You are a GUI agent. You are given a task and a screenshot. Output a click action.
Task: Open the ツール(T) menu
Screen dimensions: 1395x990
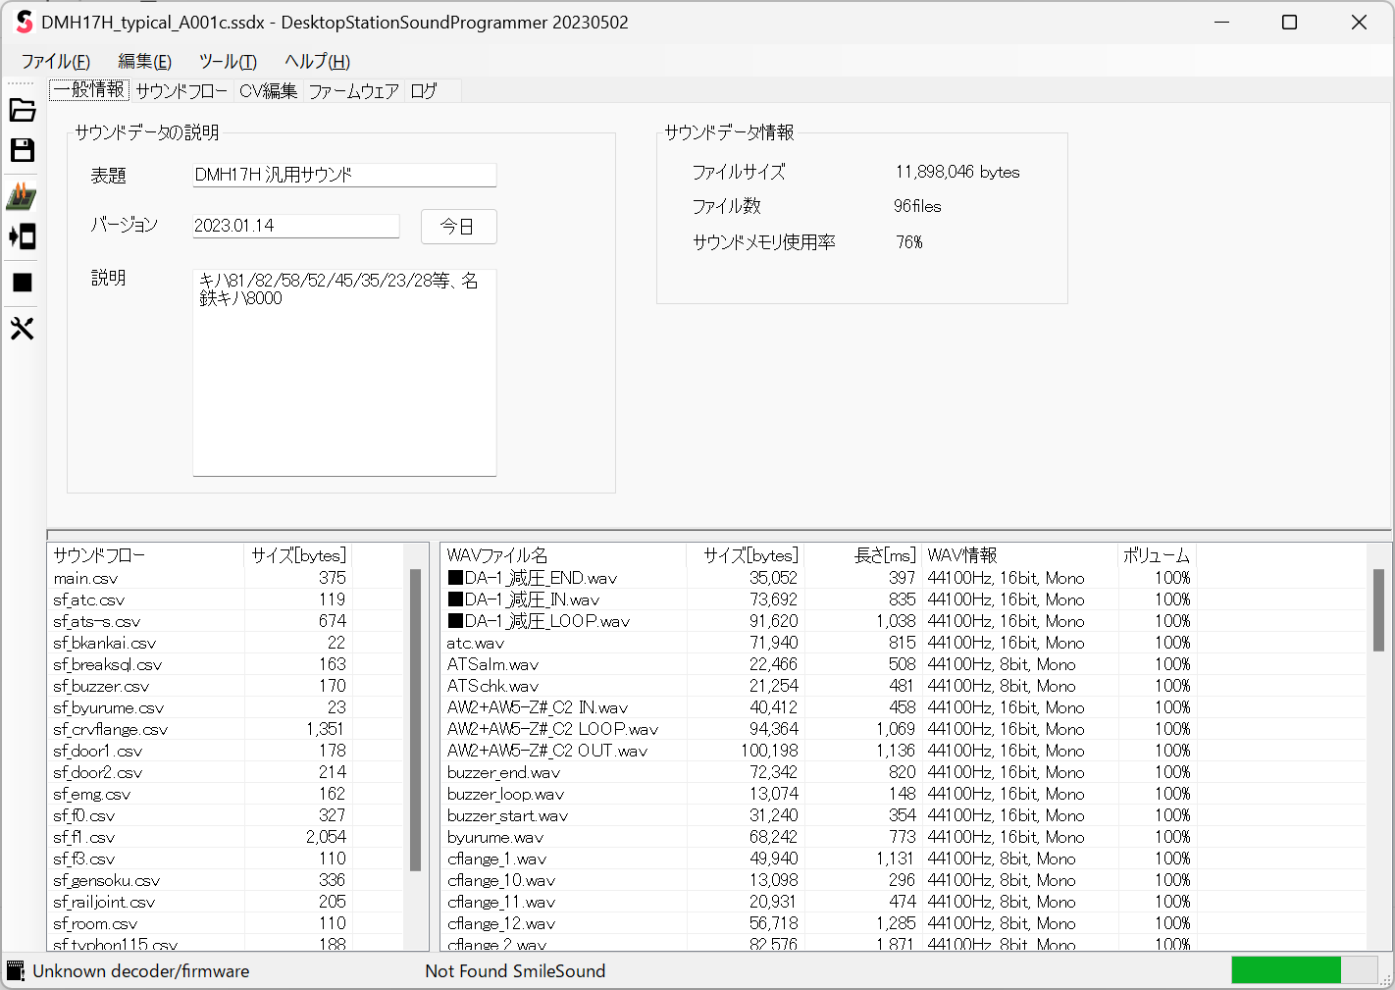[228, 62]
